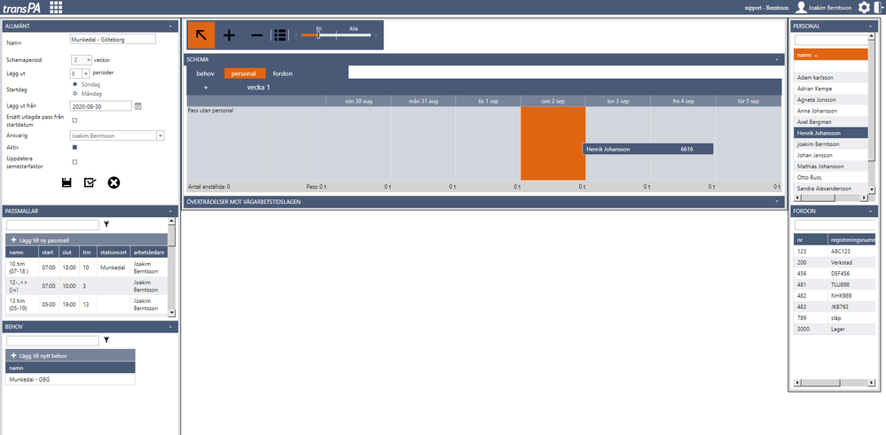Click the filter funnel in Passmallar
This screenshot has width=886, height=435.
[x=106, y=224]
